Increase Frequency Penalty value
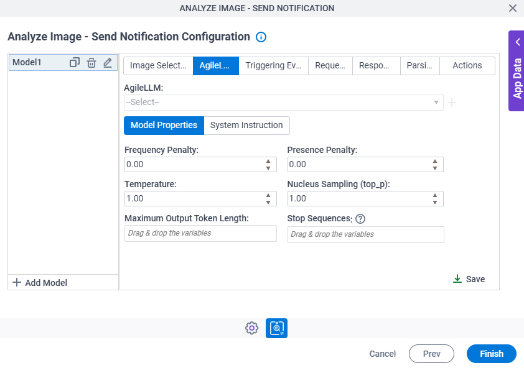Viewport: 524px width, 368px height. point(268,161)
